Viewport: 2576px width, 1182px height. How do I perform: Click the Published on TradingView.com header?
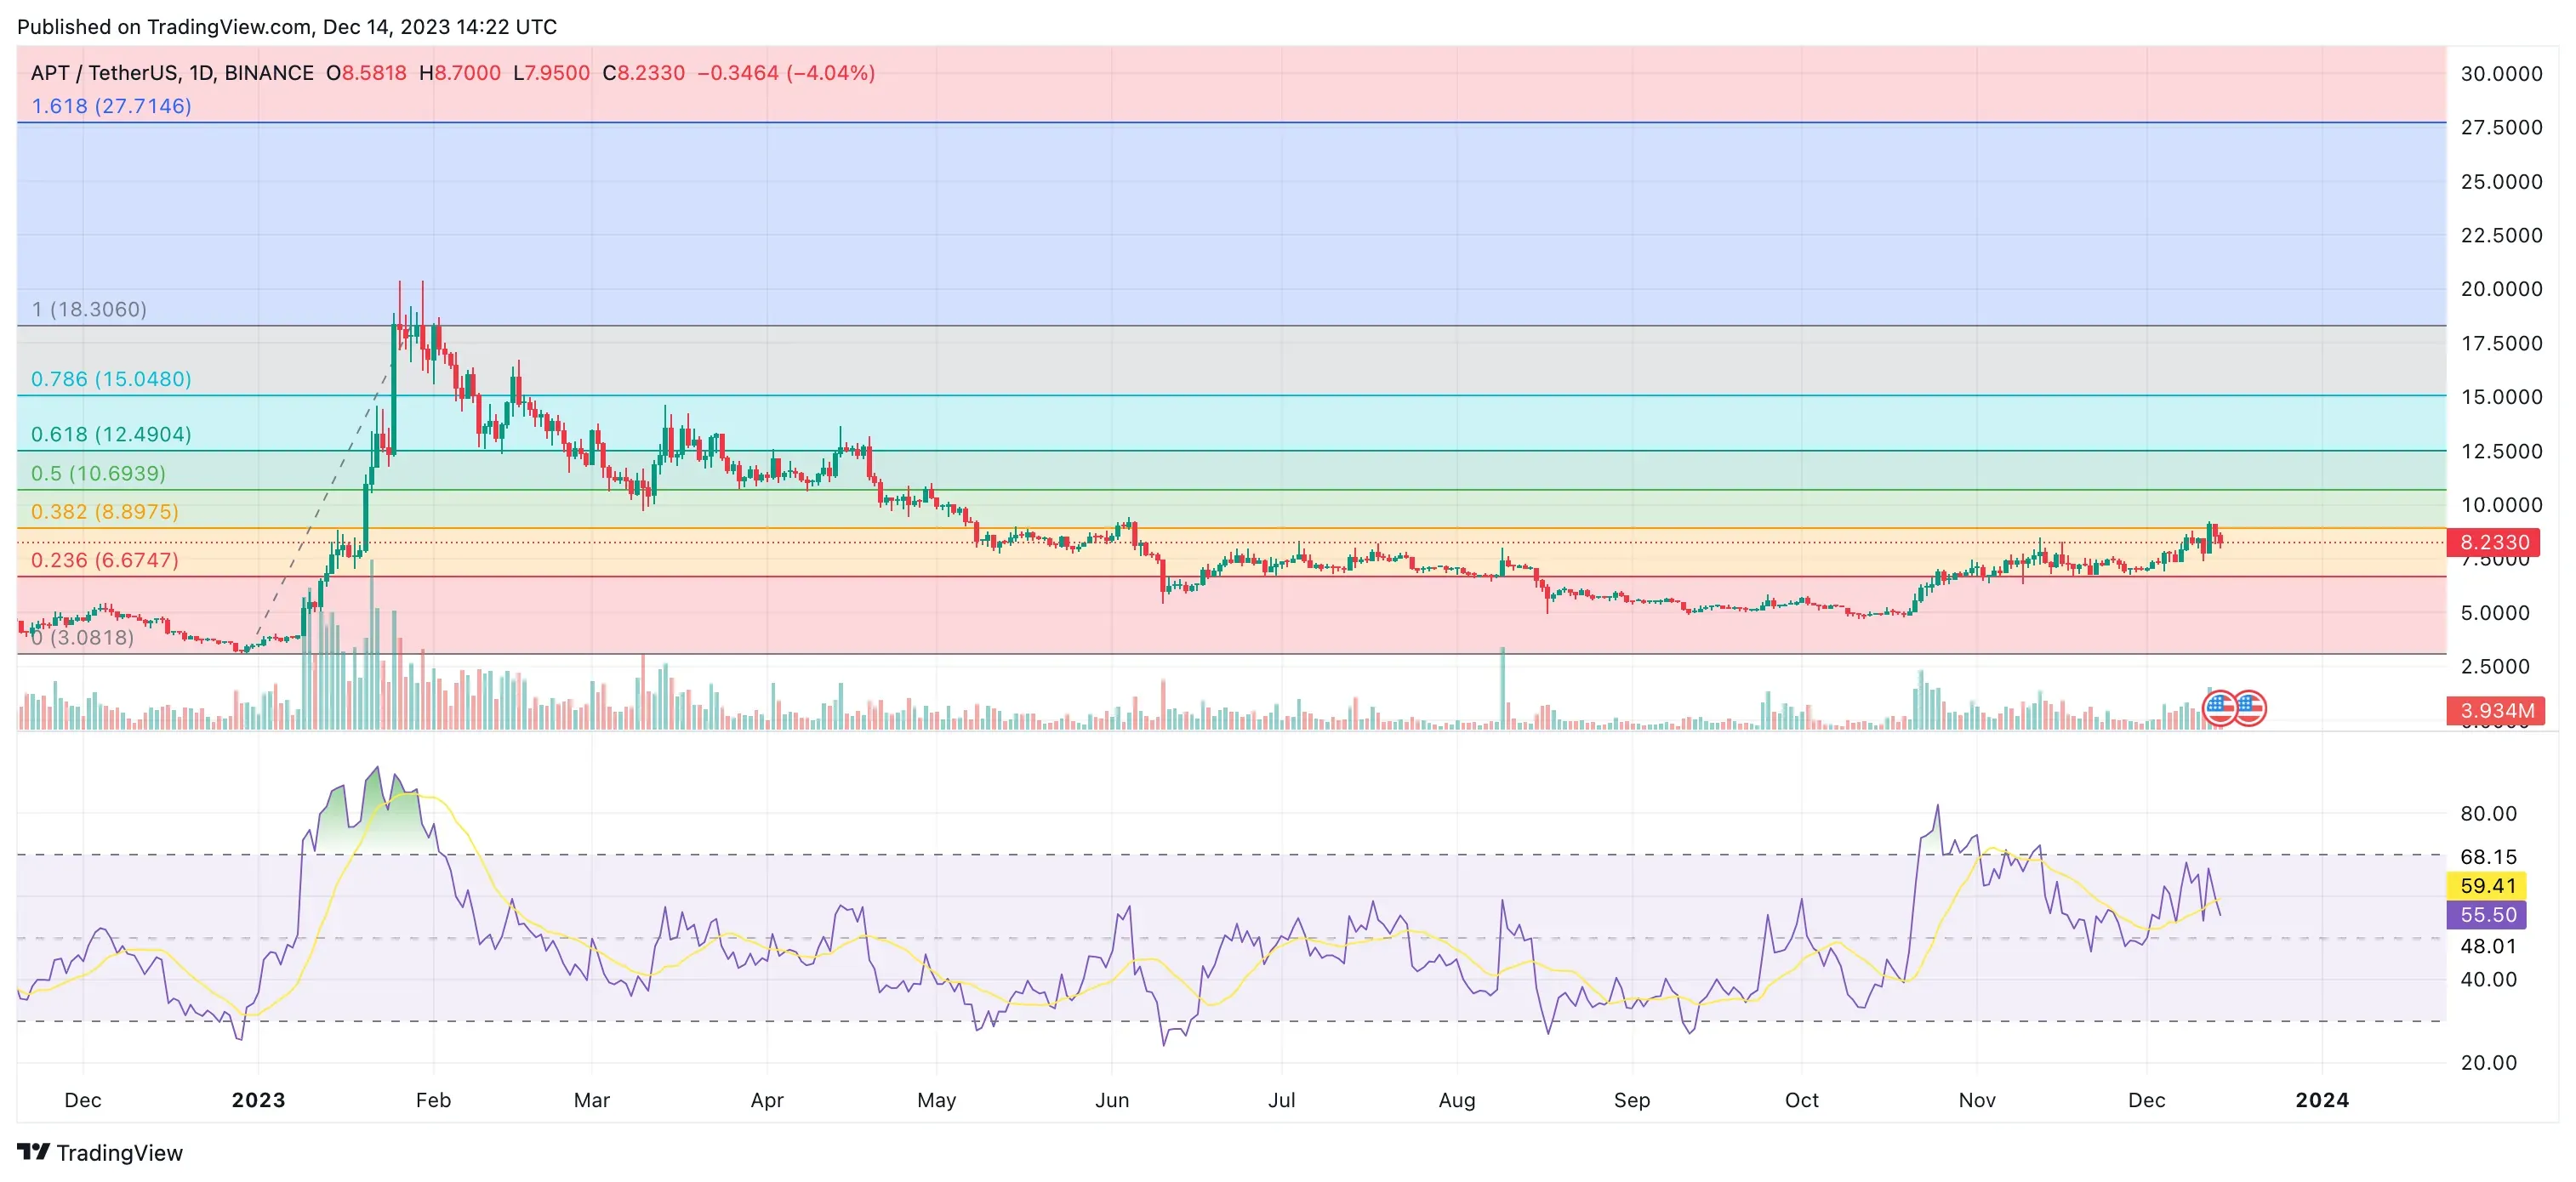coord(287,27)
